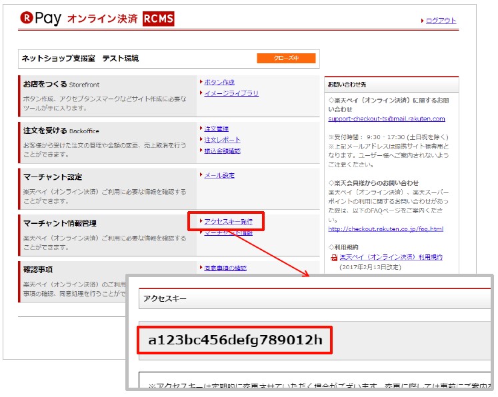The width and height of the screenshot is (498, 397).
Task: Open the PDF icon beside 利用規約 link
Action: point(334,257)
